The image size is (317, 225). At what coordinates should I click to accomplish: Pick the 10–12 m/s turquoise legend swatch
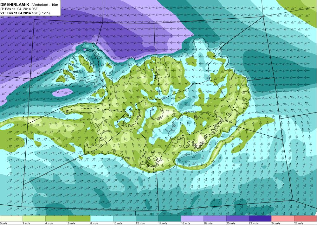[x=125, y=219]
